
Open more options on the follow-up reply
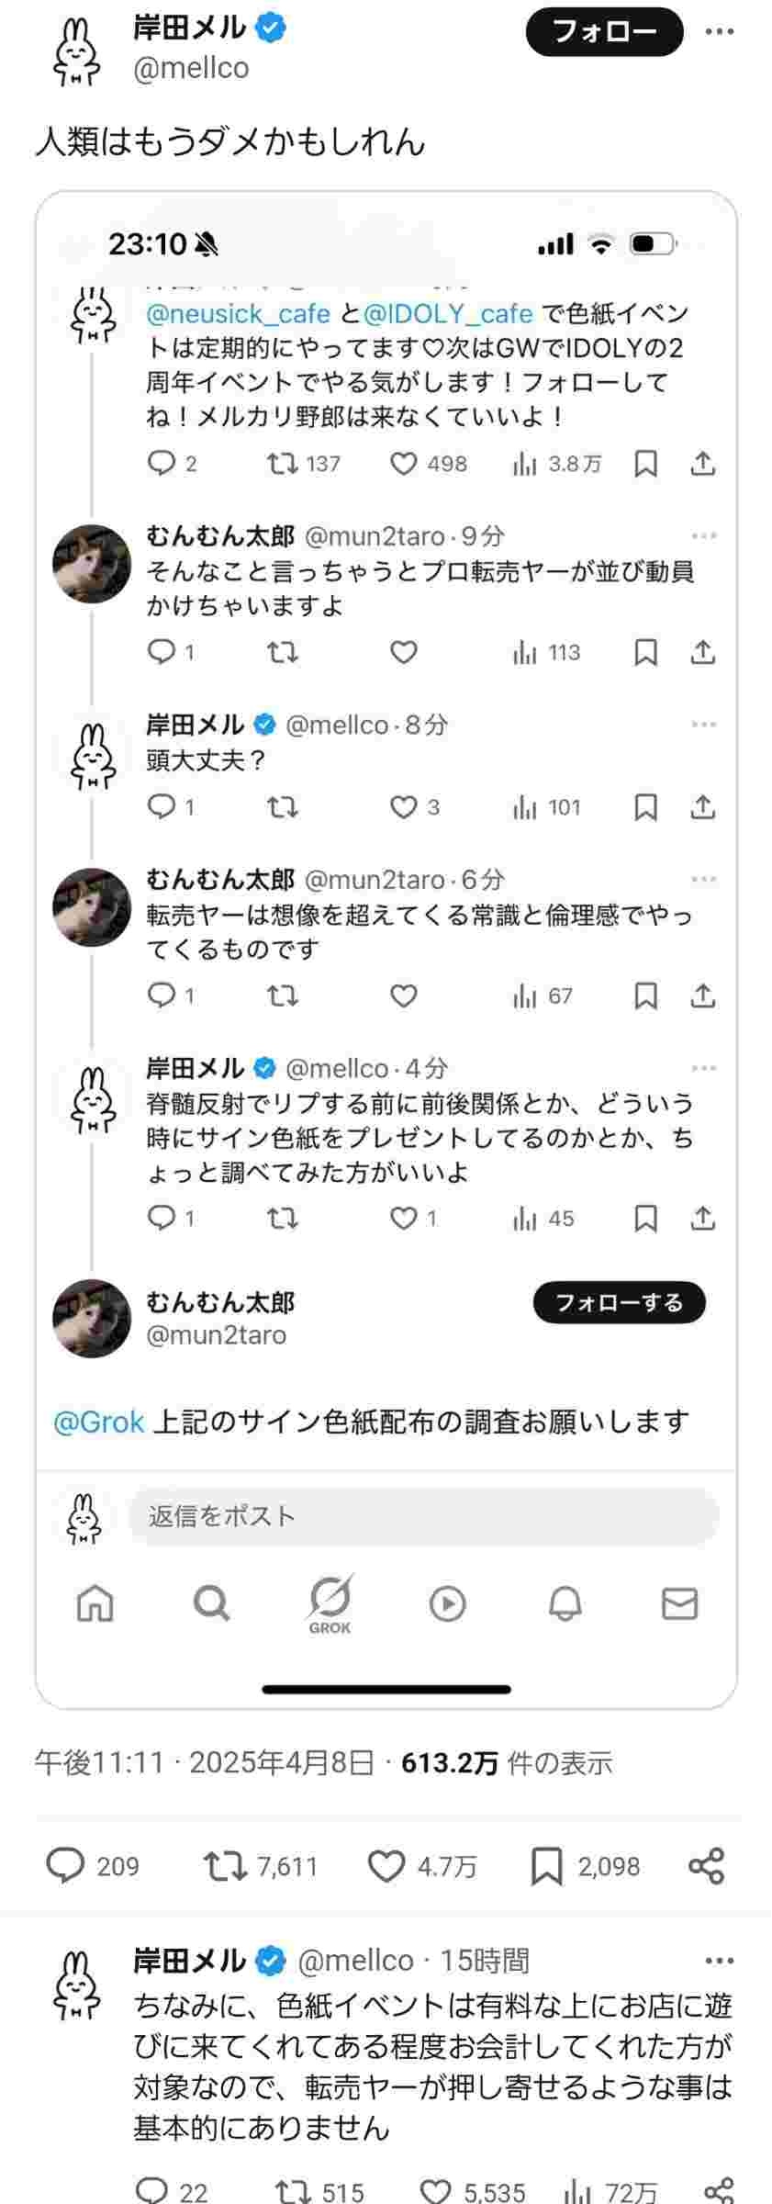[719, 1961]
